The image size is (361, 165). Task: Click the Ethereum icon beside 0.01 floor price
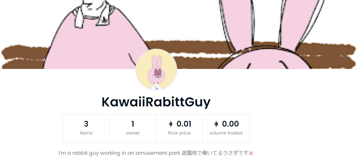tap(171, 124)
